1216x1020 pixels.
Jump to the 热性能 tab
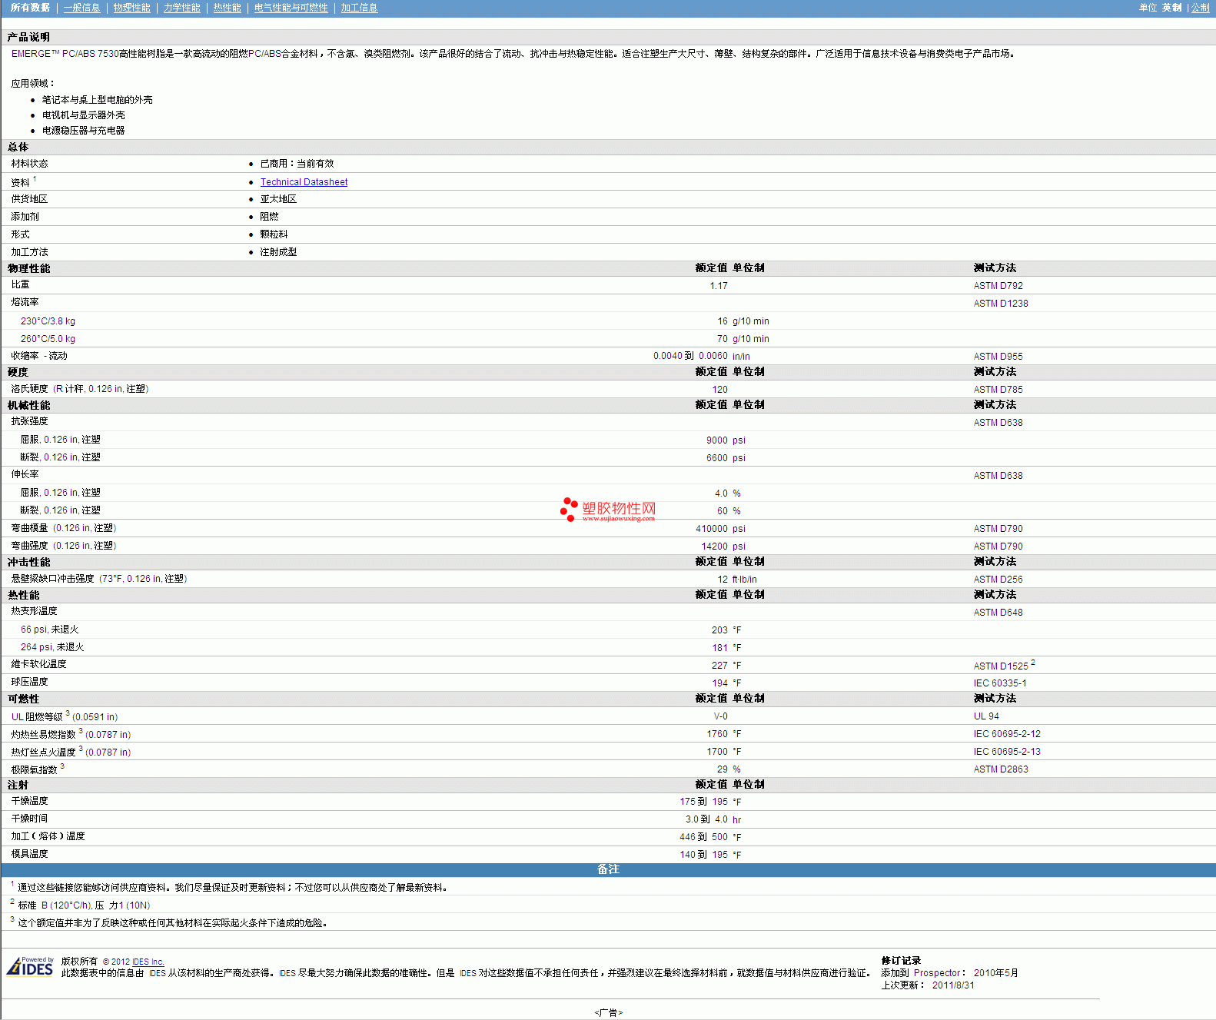(x=227, y=8)
